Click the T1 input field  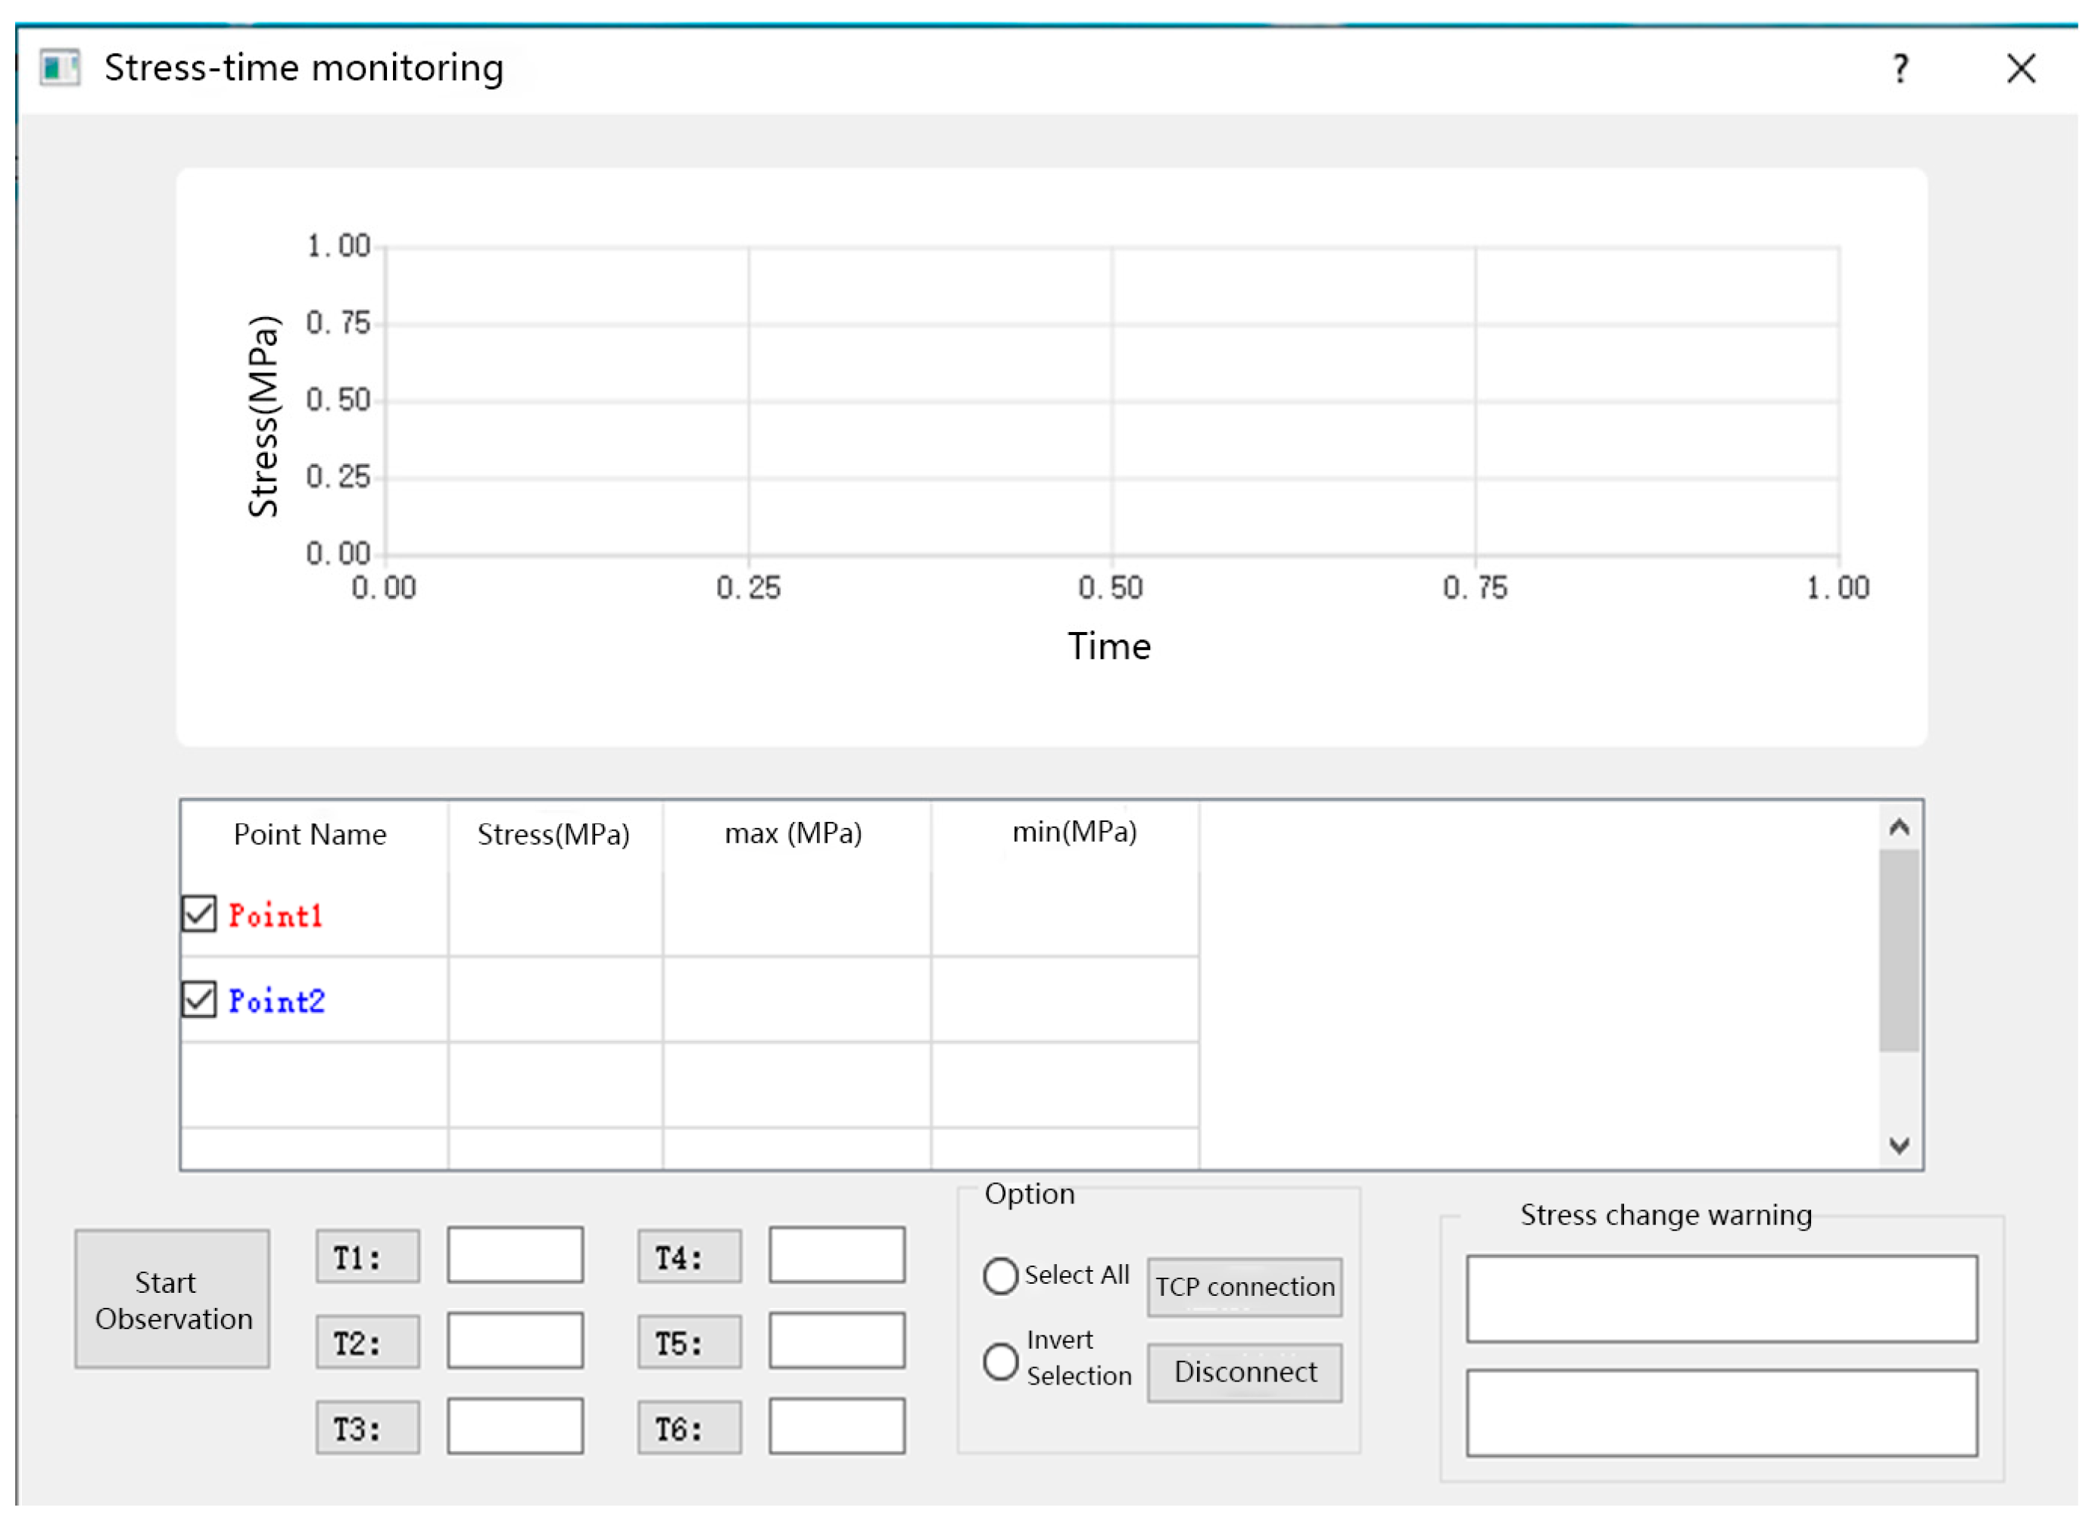click(515, 1255)
